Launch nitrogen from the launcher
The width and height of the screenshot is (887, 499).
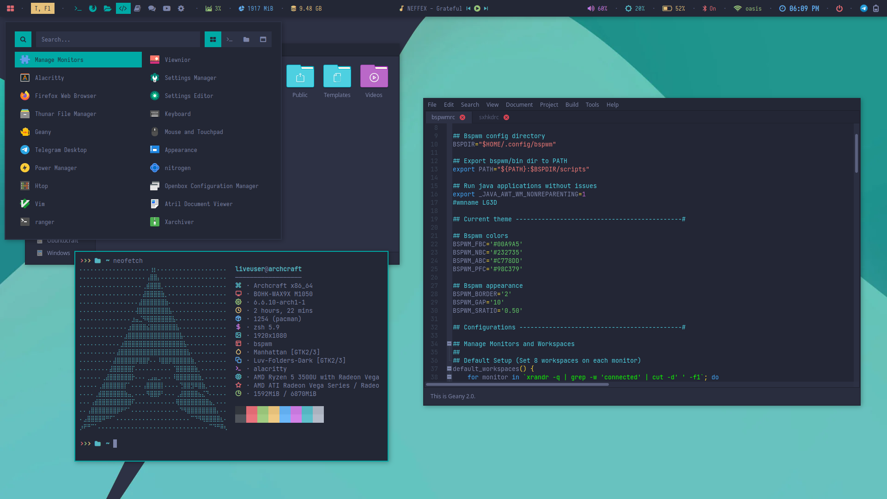click(x=177, y=168)
